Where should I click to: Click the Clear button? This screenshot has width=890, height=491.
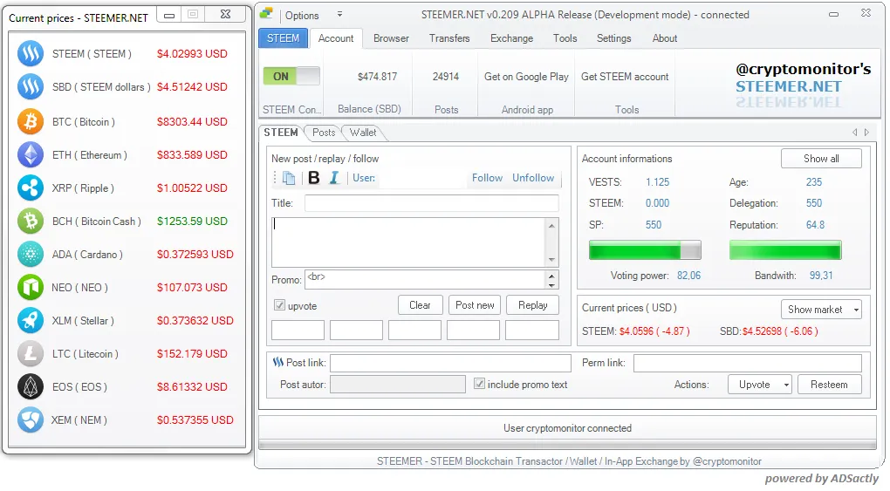coord(420,305)
